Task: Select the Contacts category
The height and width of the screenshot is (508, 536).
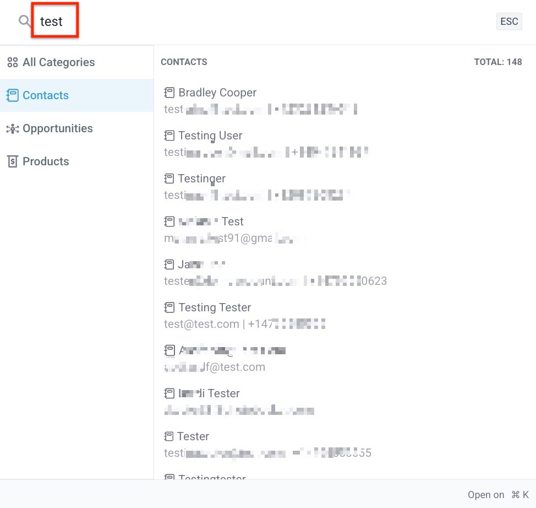Action: point(77,95)
